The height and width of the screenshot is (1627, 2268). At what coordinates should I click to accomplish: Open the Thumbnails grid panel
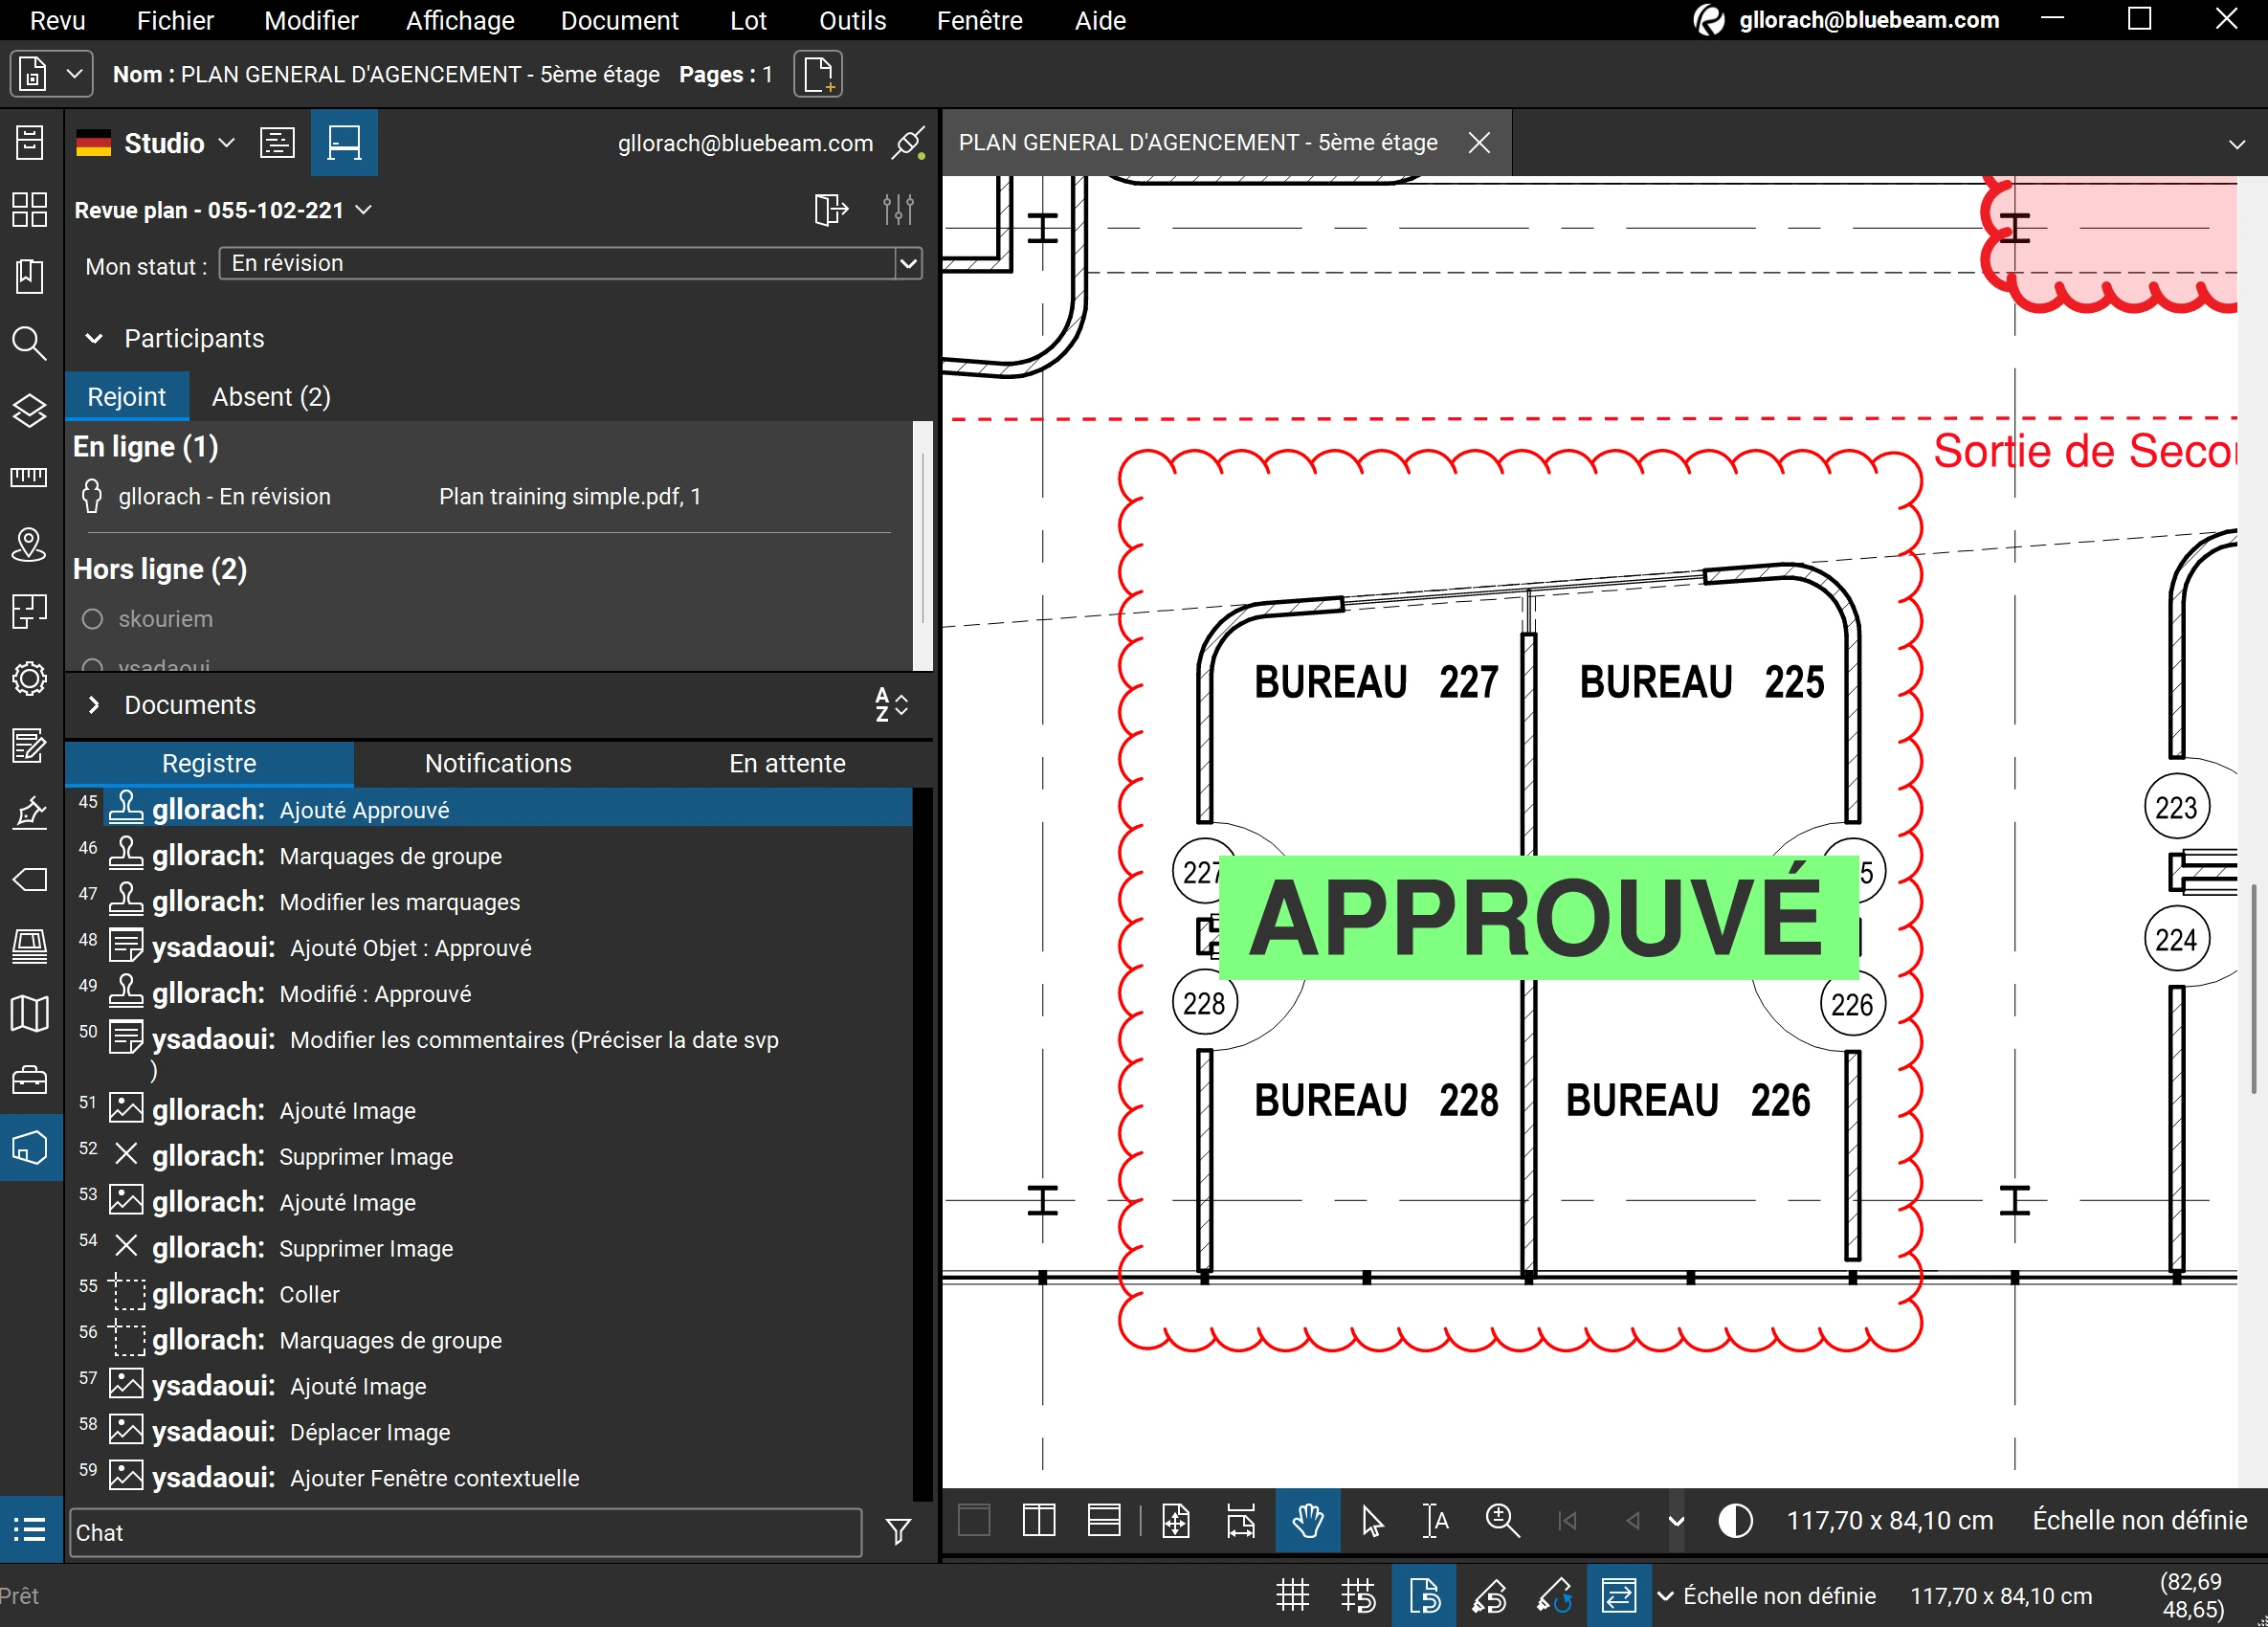[29, 209]
